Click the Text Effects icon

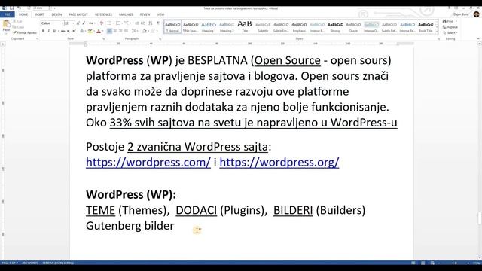pyautogui.click(x=82, y=31)
